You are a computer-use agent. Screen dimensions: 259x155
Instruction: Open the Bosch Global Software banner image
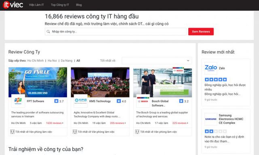tap(163, 83)
